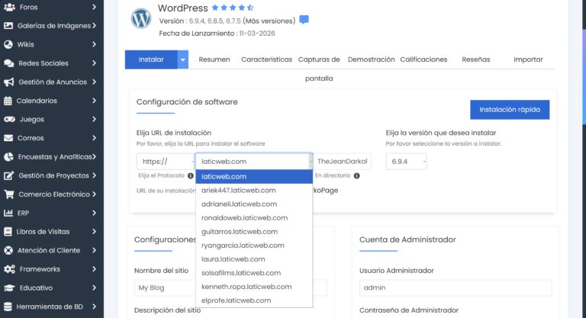Expand the Frameworks category chevron

94,269
